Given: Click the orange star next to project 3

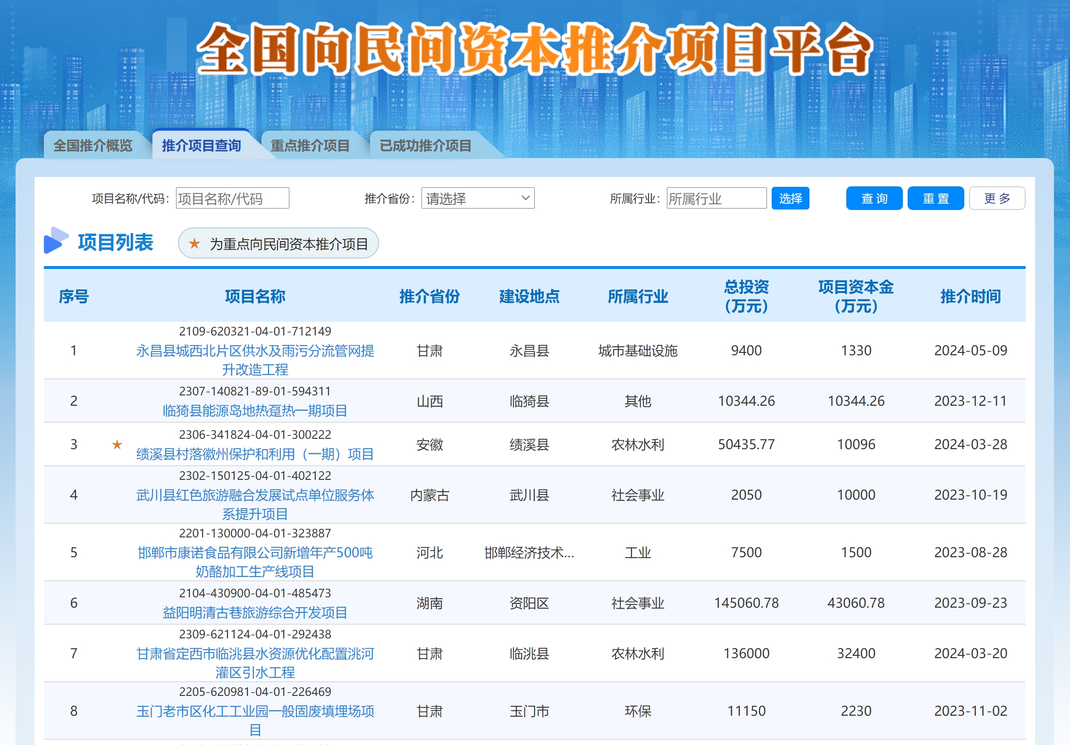Looking at the screenshot, I should 117,444.
